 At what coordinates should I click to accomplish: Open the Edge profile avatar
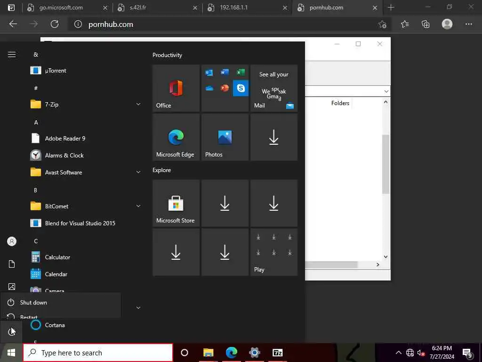pyautogui.click(x=447, y=24)
